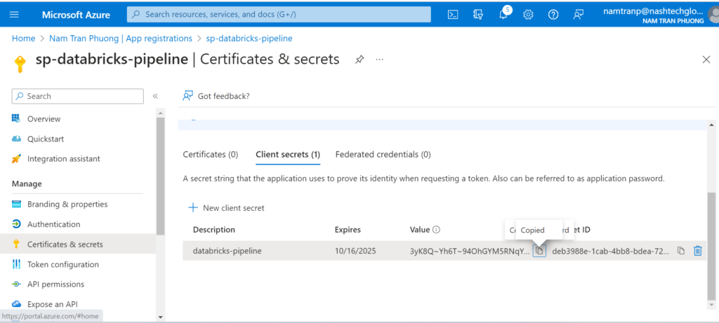
Task: Launch Cloud Shell from the top bar
Action: point(454,14)
